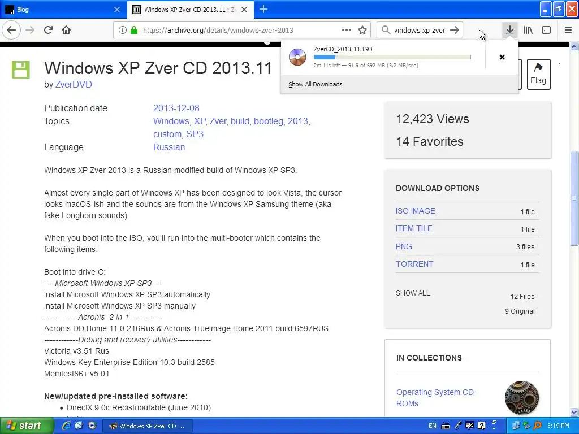Launch Windows Media Player from Quick Launch
The height and width of the screenshot is (434, 579).
click(x=92, y=426)
